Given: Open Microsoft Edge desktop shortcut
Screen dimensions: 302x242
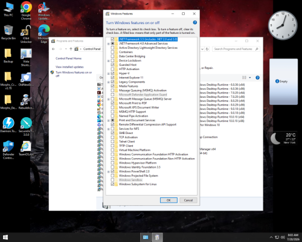Looking at the screenshot, I should pyautogui.click(x=44, y=34).
